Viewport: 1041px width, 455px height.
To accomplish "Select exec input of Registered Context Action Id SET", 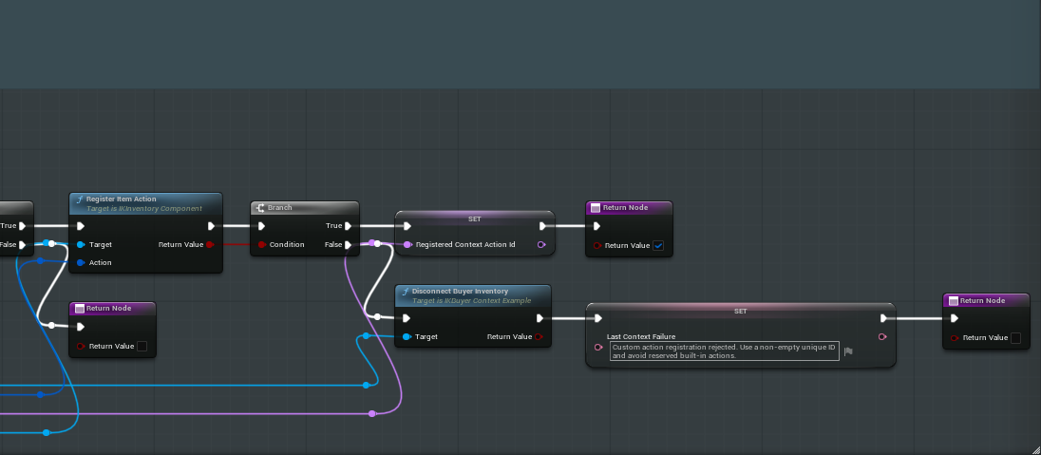I will click(x=407, y=226).
